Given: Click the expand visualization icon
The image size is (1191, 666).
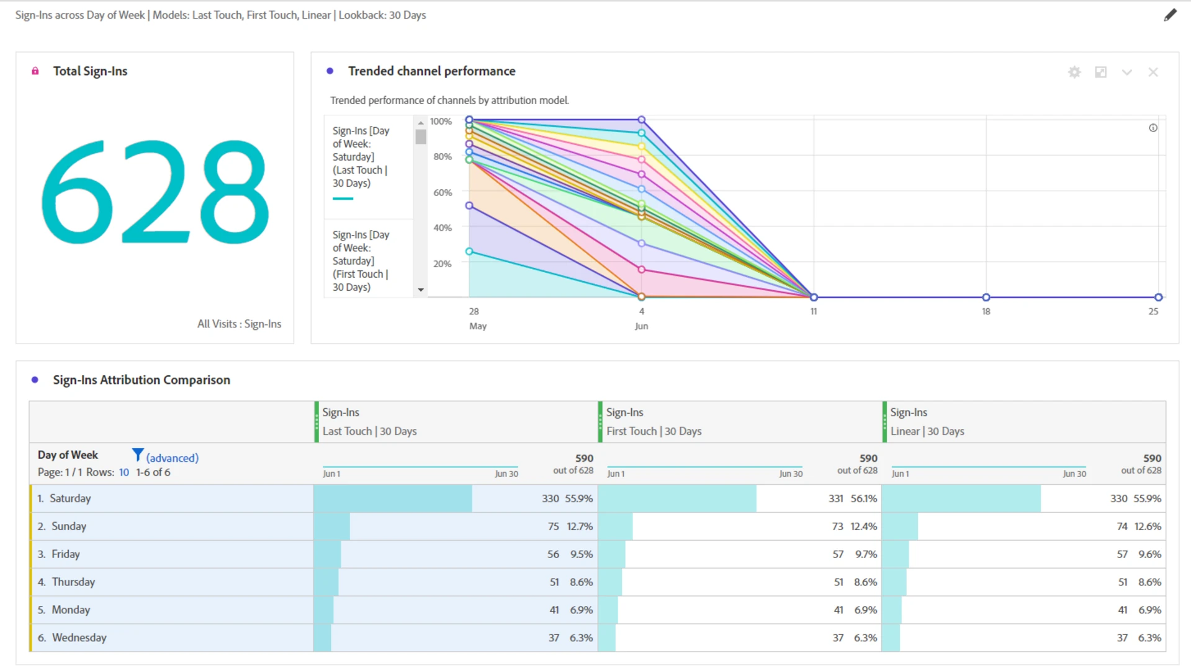Looking at the screenshot, I should coord(1100,73).
